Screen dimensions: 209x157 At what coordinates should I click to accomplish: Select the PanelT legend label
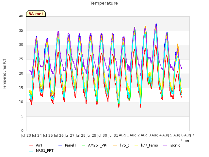(x=71, y=145)
